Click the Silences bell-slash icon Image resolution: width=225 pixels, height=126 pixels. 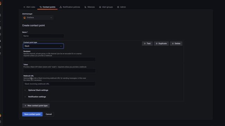coord(85,7)
